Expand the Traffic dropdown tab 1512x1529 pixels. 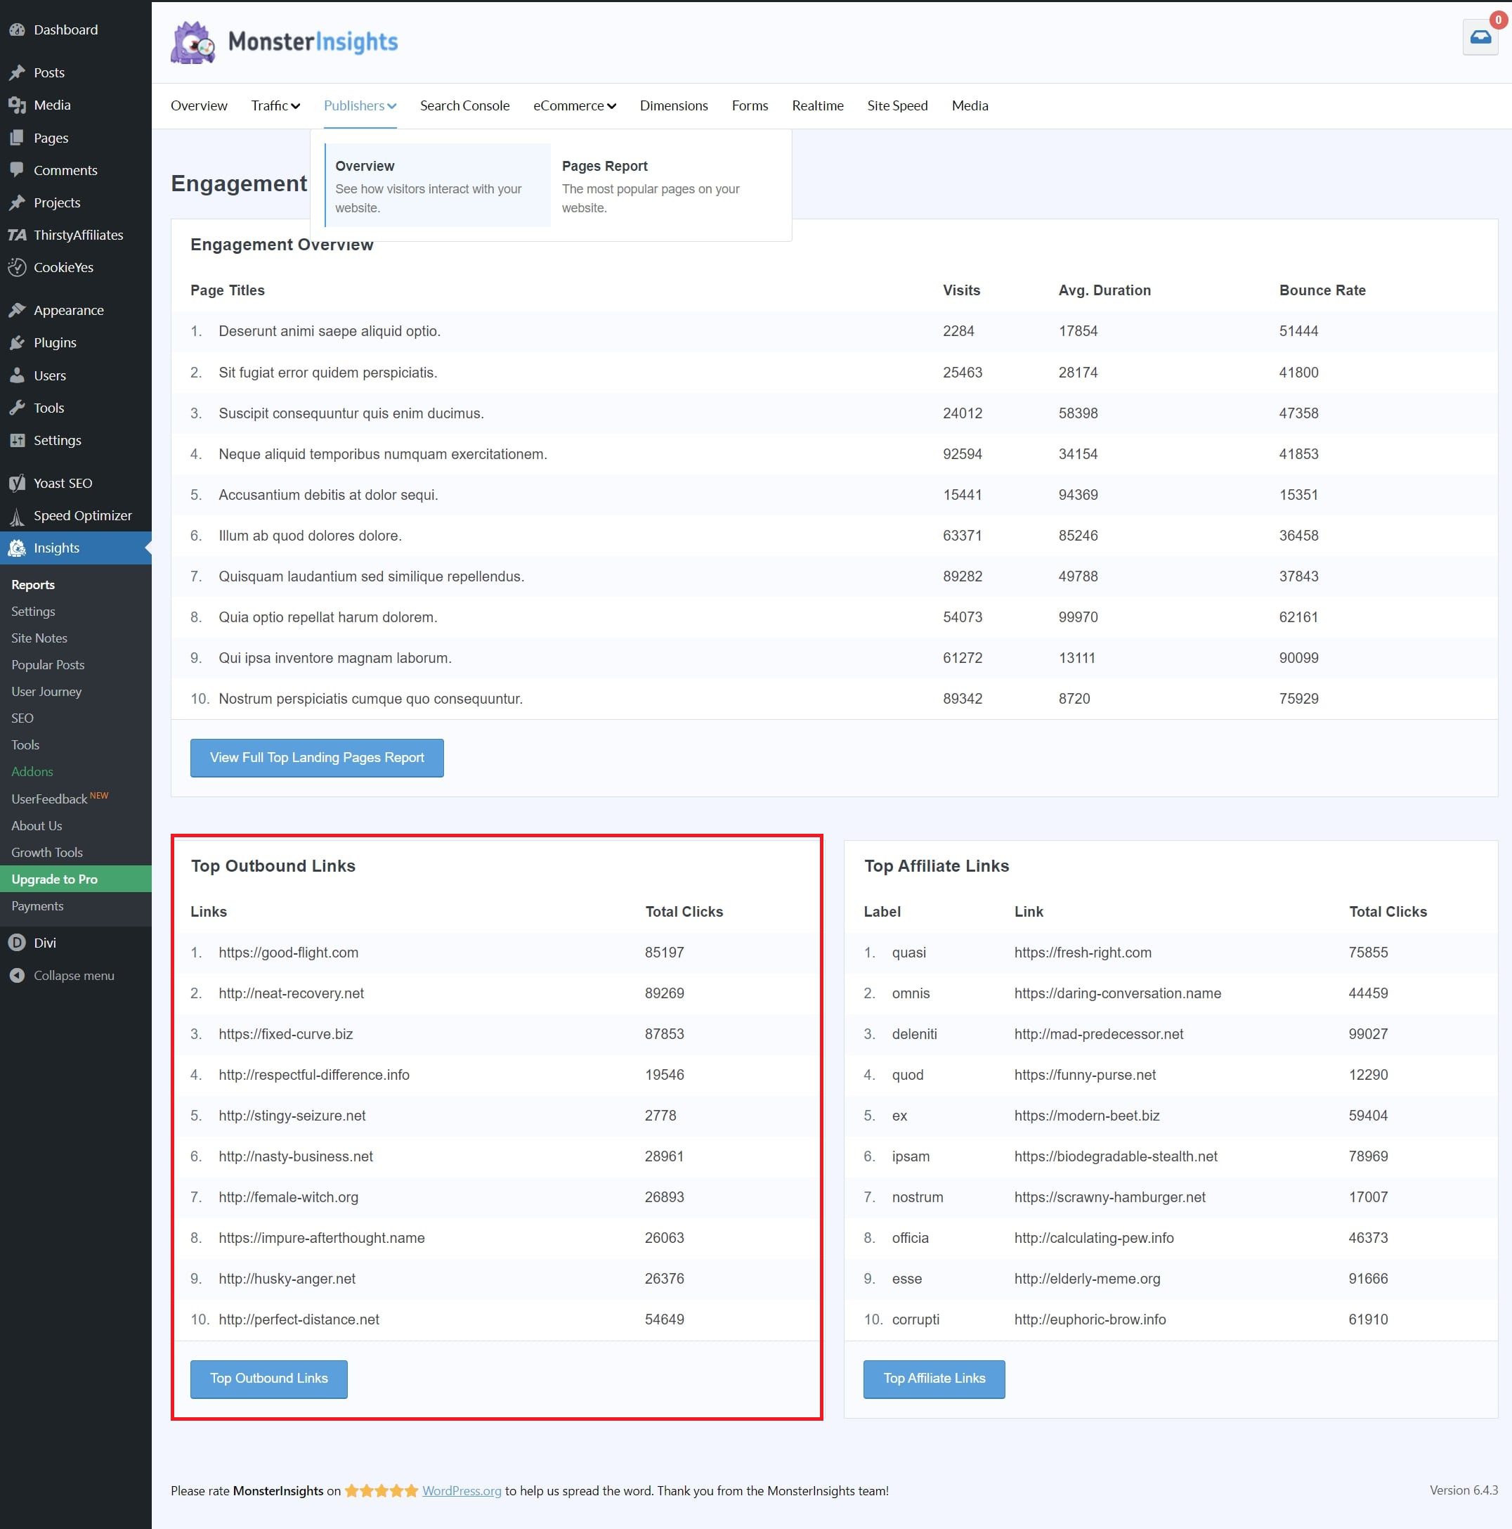click(274, 105)
